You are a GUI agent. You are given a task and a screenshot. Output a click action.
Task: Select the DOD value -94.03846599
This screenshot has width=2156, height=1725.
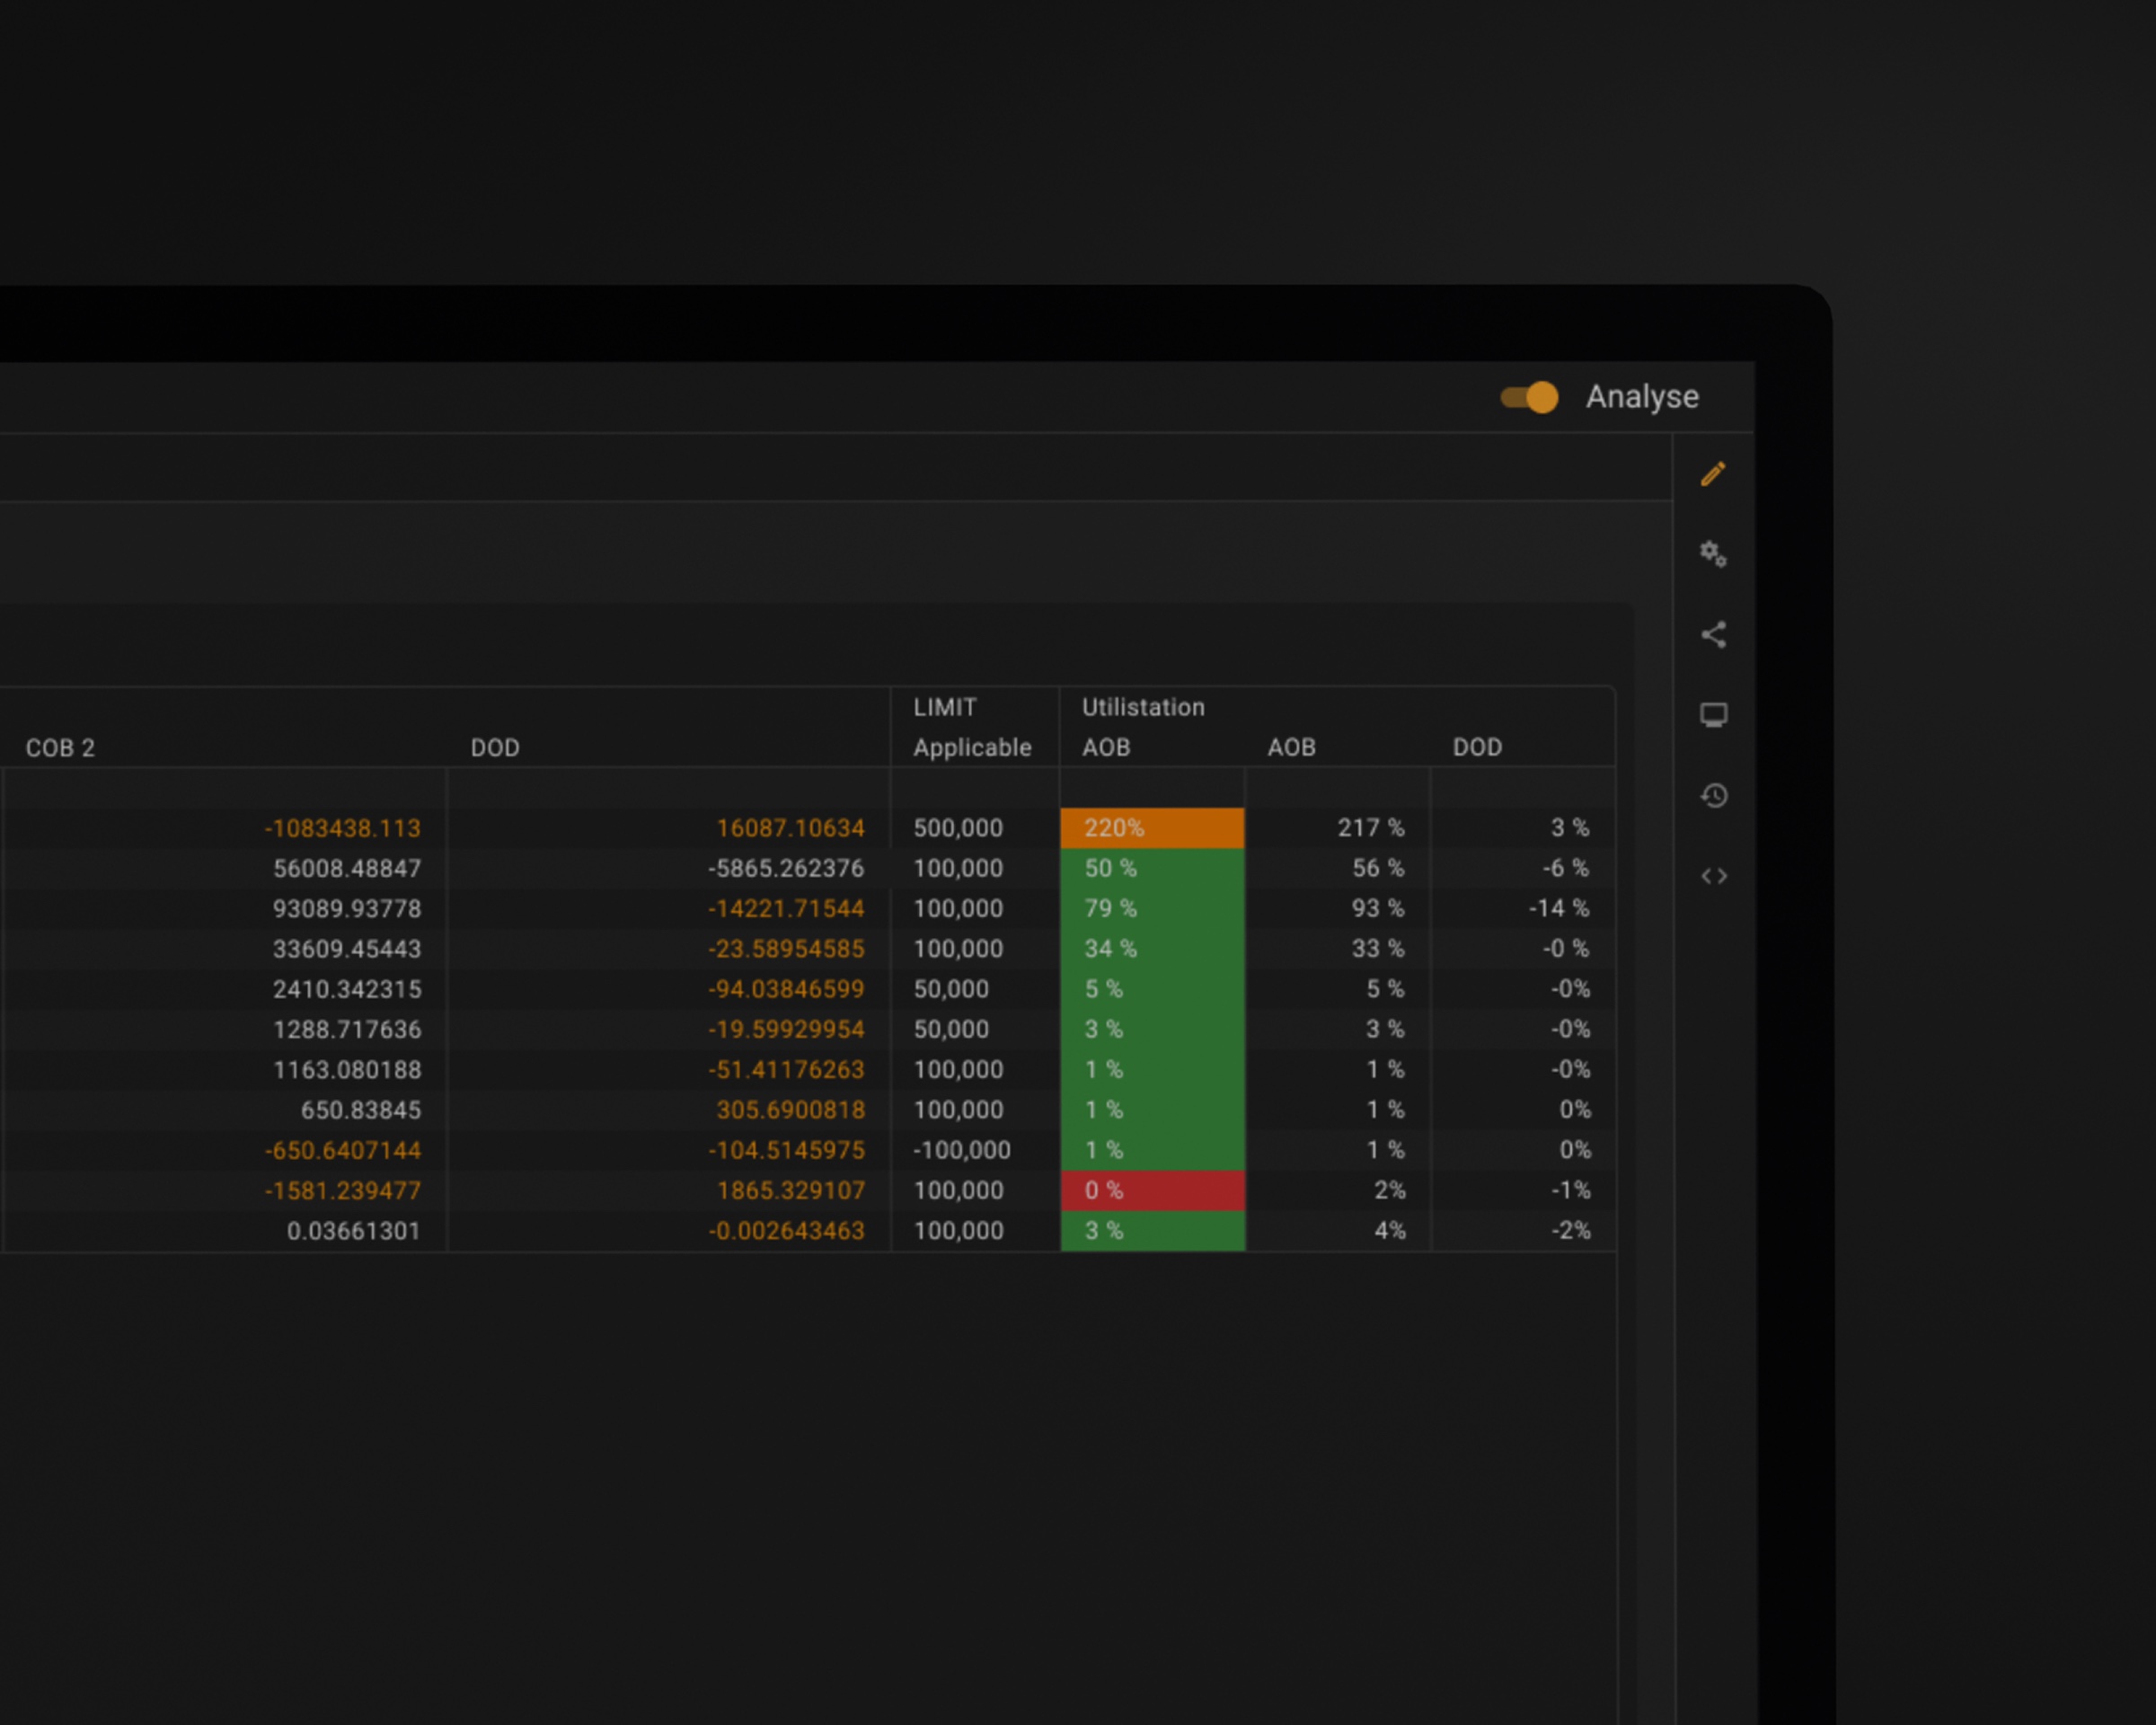[786, 989]
